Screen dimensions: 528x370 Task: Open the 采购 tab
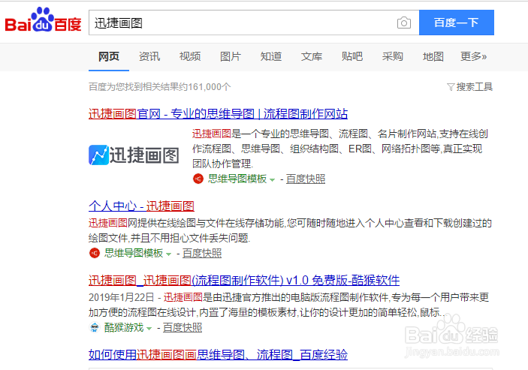(392, 56)
